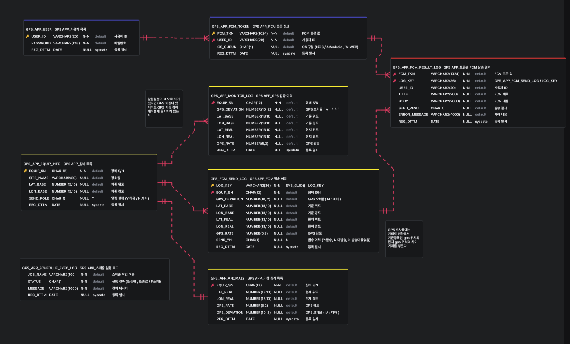Click the TITLE column in GPS_APP_FCM_RESULT_LOG
570x344 pixels.
click(x=403, y=94)
